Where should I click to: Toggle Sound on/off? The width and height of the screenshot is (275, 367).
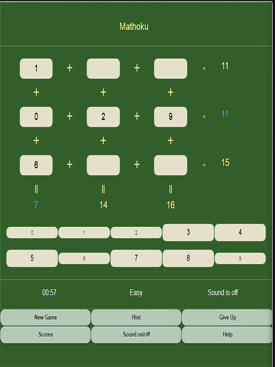[x=136, y=335]
